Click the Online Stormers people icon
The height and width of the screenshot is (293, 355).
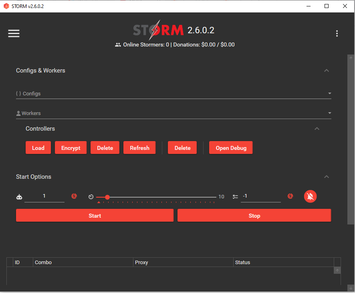(118, 45)
